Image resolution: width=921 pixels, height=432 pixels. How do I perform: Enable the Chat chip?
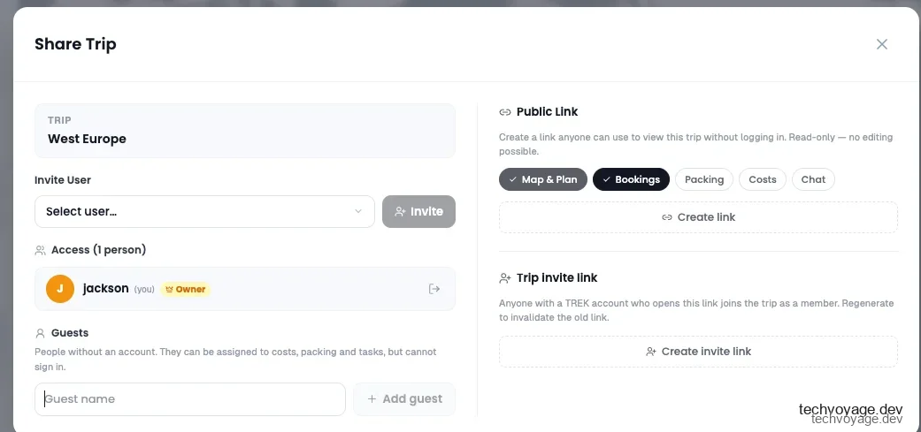(x=814, y=179)
